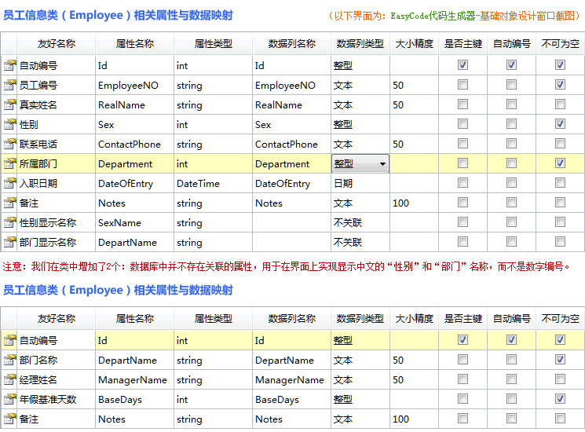Click the row icon beside 真实姓名
Viewport: 585px width, 432px height.
(x=9, y=104)
